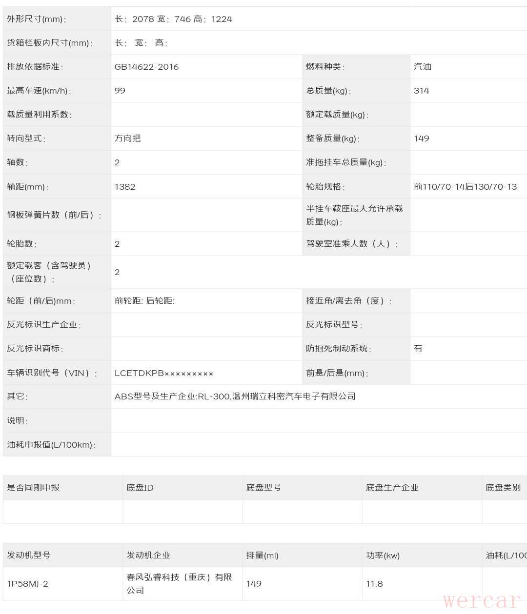Click the 额定载客(含驾驶员) label
The image size is (527, 614).
click(49, 272)
